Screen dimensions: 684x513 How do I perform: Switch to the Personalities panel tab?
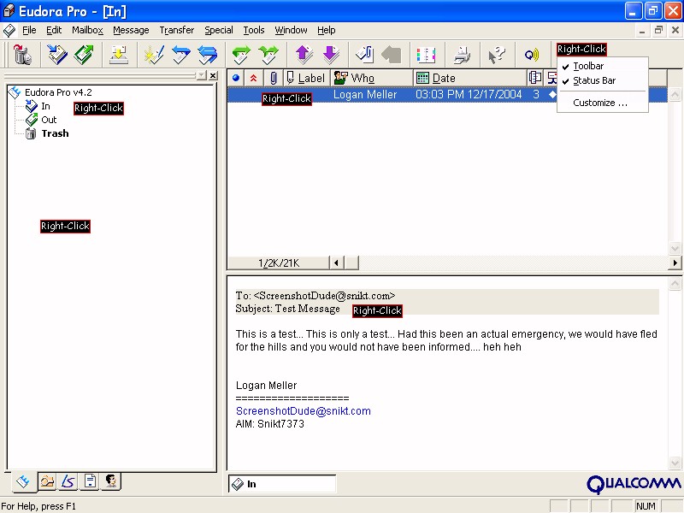(x=111, y=481)
